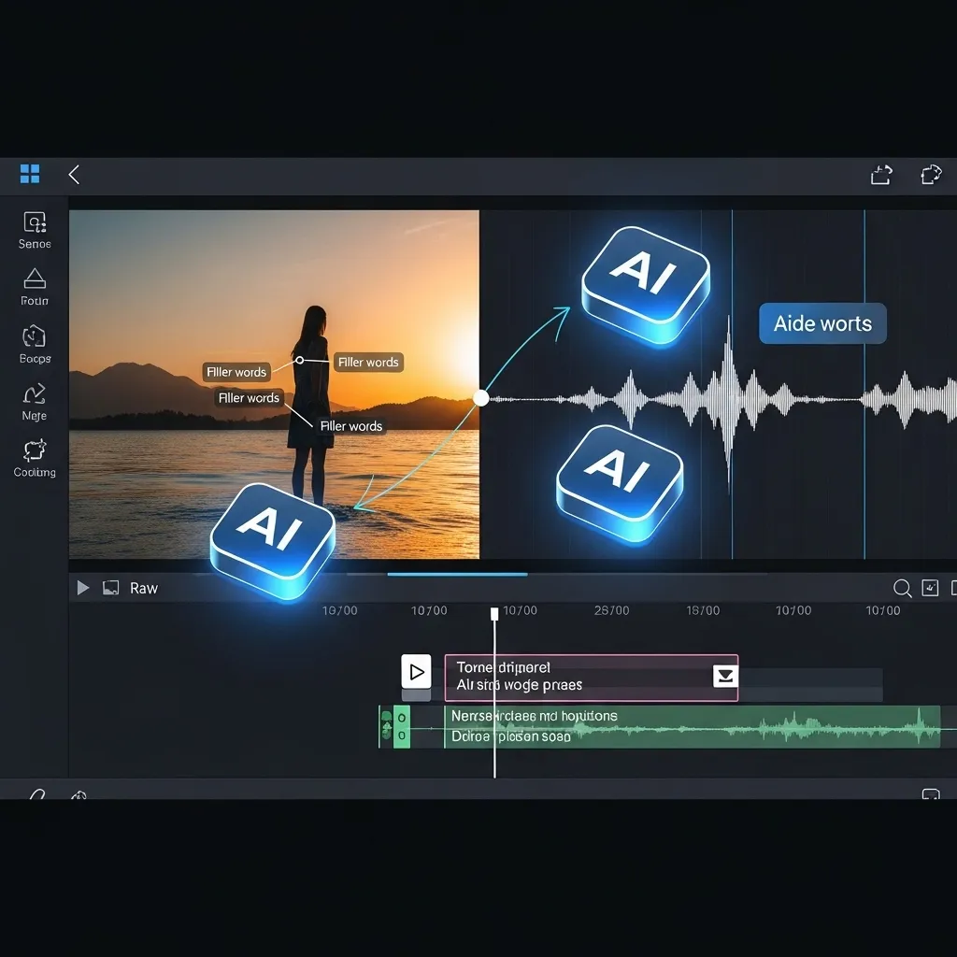Expand the zoom options beside the magnifier
The width and height of the screenshot is (957, 957).
pyautogui.click(x=930, y=588)
